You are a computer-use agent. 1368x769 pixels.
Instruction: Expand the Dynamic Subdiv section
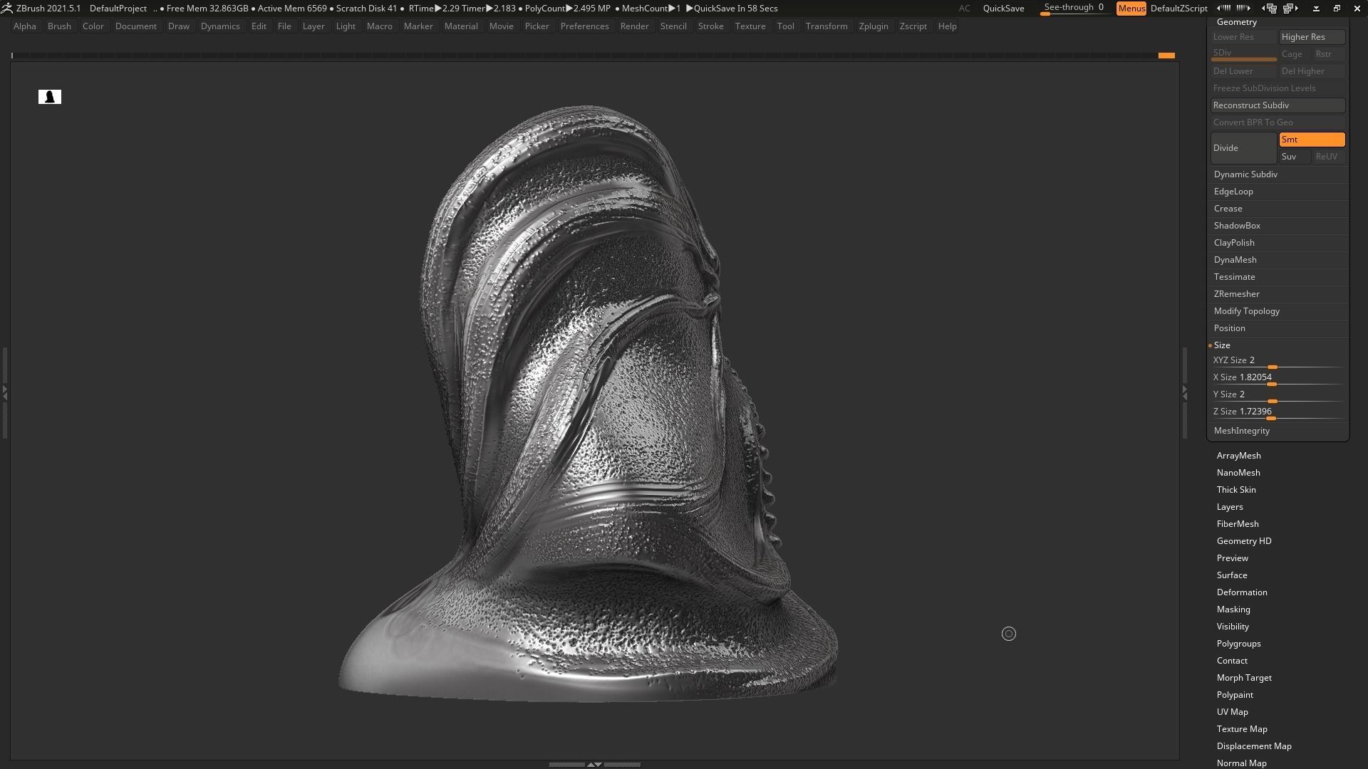(1245, 174)
